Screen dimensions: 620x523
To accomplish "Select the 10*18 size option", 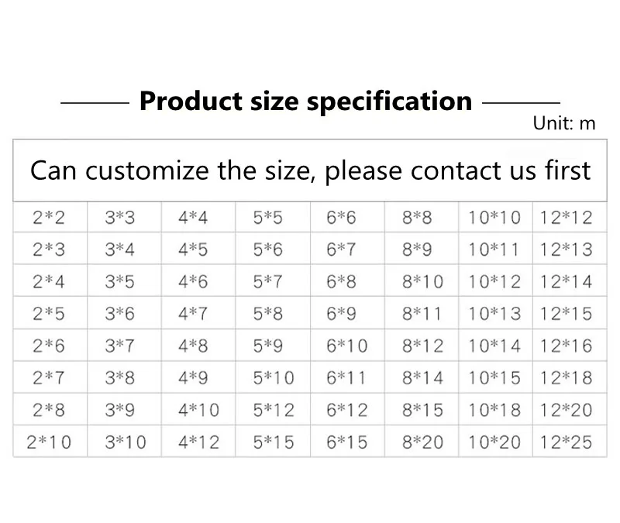I will pyautogui.click(x=494, y=410).
